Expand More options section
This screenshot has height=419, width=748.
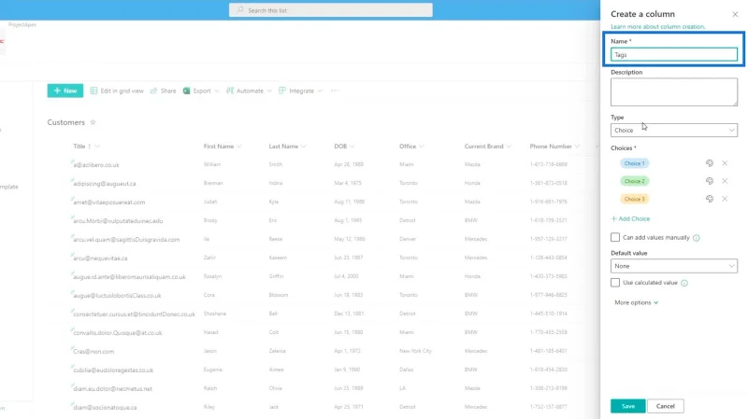637,302
